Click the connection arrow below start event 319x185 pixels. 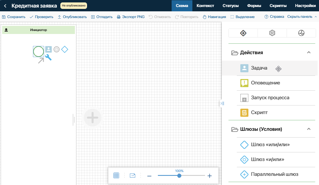point(41,60)
